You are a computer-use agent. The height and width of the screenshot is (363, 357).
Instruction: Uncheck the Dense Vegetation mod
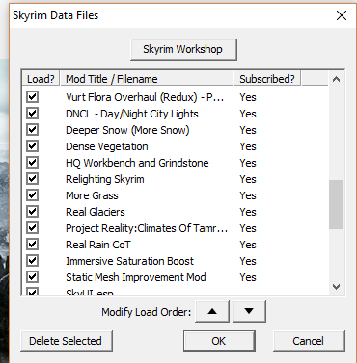33,146
